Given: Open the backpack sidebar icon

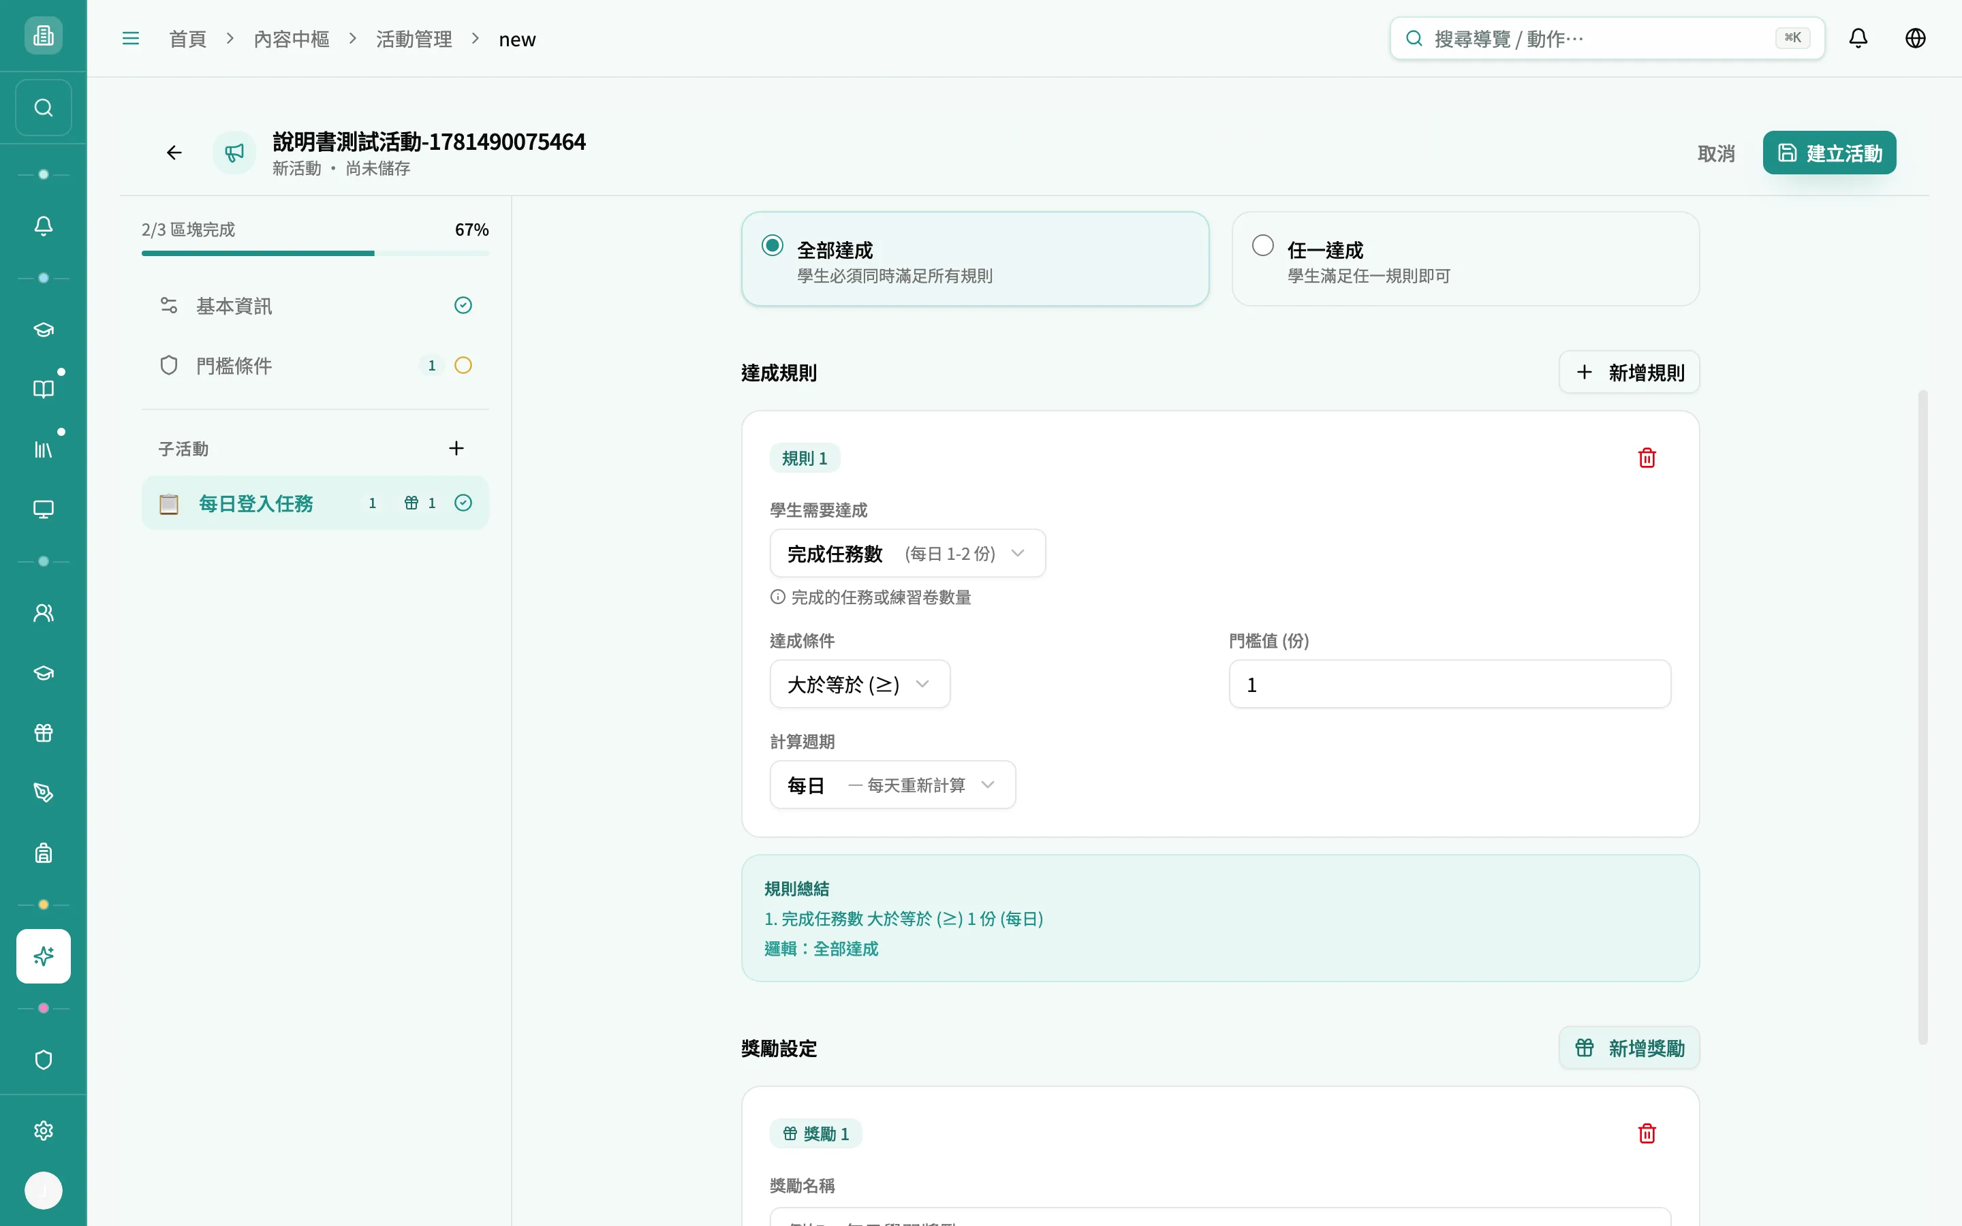Looking at the screenshot, I should click(44, 853).
